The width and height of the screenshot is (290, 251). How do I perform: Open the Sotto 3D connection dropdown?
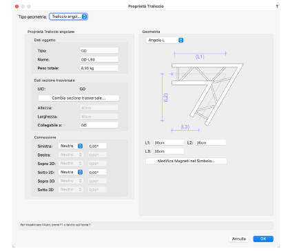pyautogui.click(x=71, y=190)
